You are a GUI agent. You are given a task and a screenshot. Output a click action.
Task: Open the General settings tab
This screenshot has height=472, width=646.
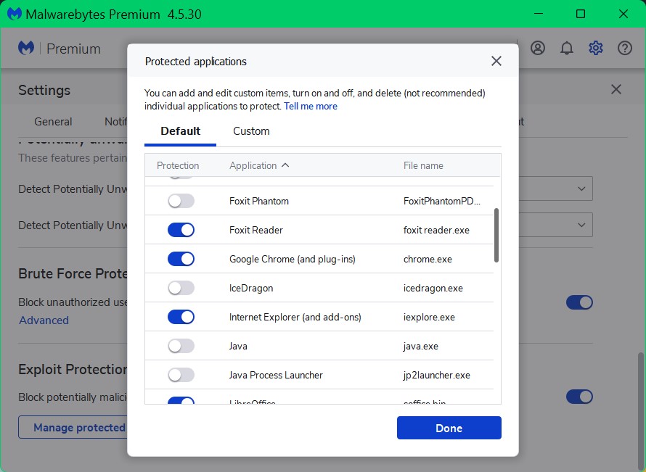pyautogui.click(x=53, y=122)
